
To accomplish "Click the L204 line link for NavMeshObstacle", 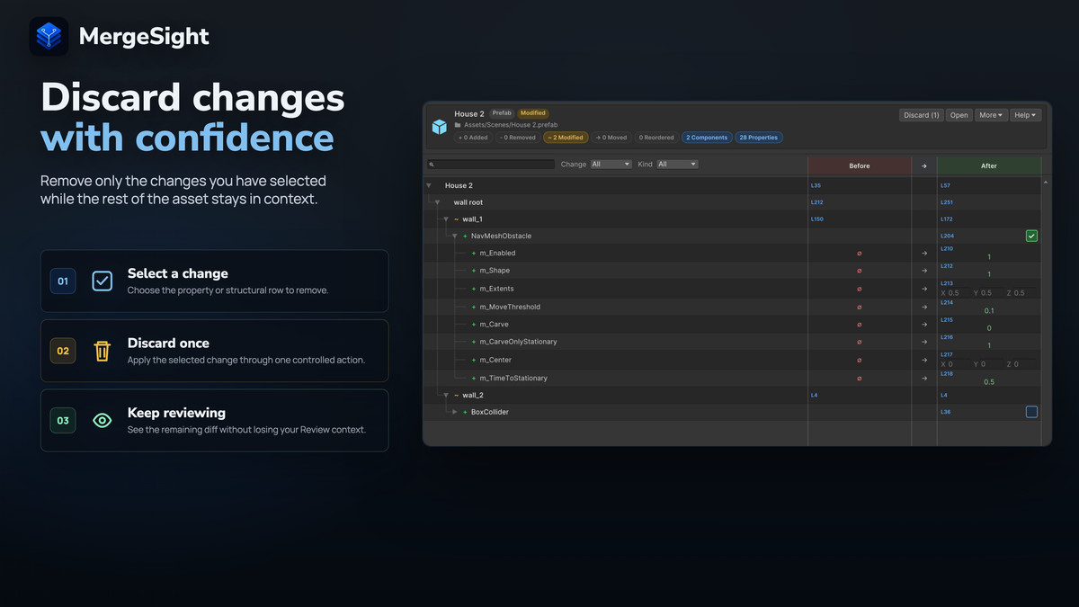I will click(947, 236).
